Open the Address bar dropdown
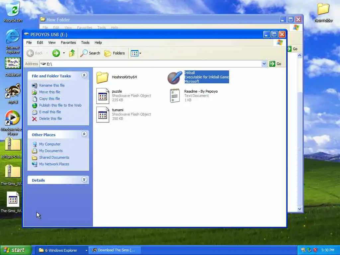The image size is (340, 255). [x=264, y=64]
